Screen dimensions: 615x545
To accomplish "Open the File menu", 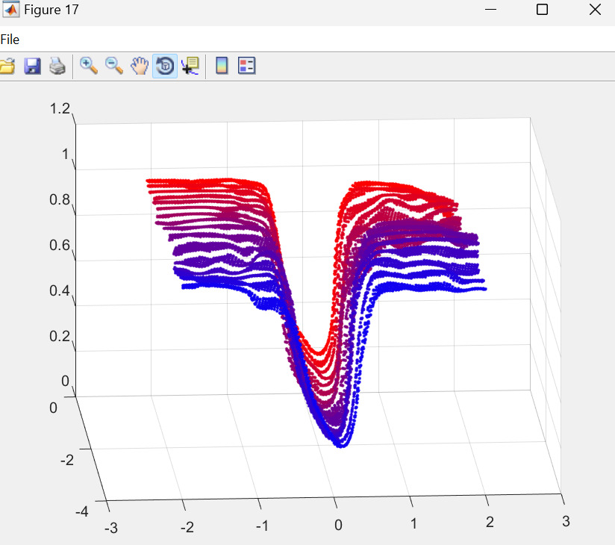I will coord(10,40).
